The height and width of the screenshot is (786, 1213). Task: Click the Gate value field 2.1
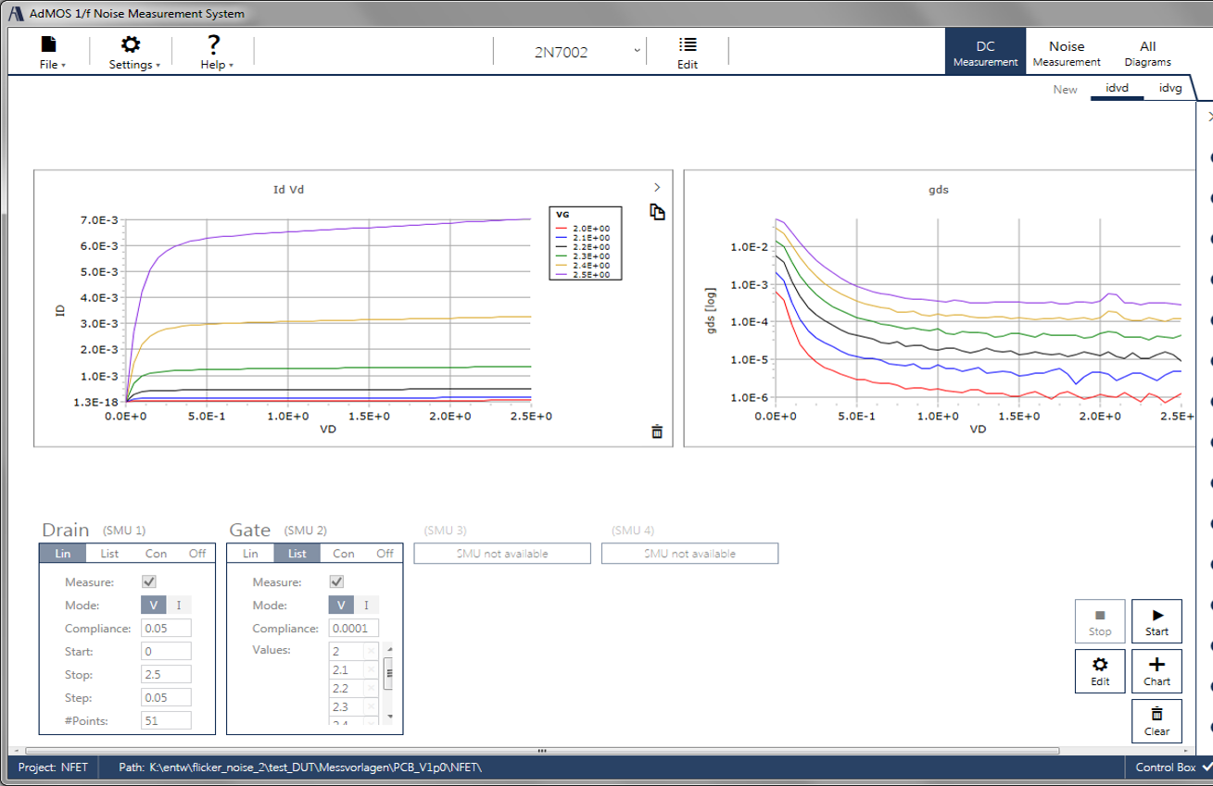point(347,670)
